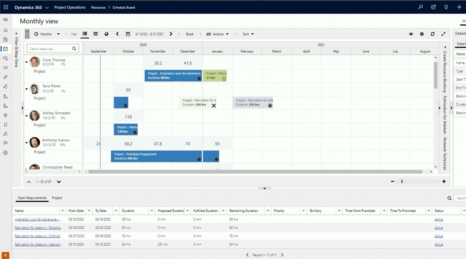This screenshot has width=466, height=259.
Task: Click the horizontal schedule scrollbar
Action: (x=255, y=172)
